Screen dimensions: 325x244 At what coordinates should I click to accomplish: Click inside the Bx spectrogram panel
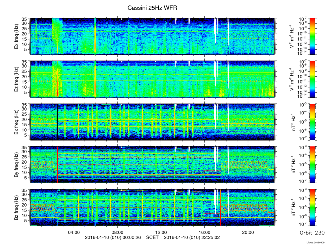(152, 122)
